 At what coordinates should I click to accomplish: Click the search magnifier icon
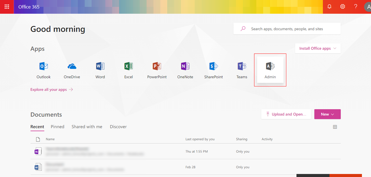pyautogui.click(x=243, y=29)
